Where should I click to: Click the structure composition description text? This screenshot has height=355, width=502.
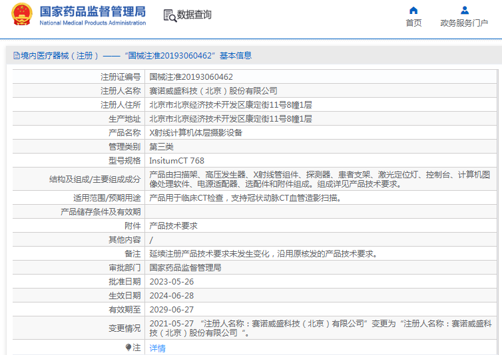320,179
